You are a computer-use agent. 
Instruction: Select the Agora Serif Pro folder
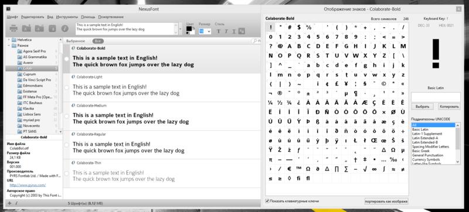point(34,51)
